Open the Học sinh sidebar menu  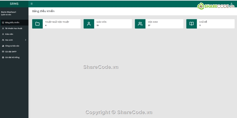pos(9,40)
